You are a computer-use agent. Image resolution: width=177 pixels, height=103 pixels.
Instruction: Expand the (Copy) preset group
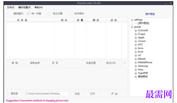coord(136,34)
